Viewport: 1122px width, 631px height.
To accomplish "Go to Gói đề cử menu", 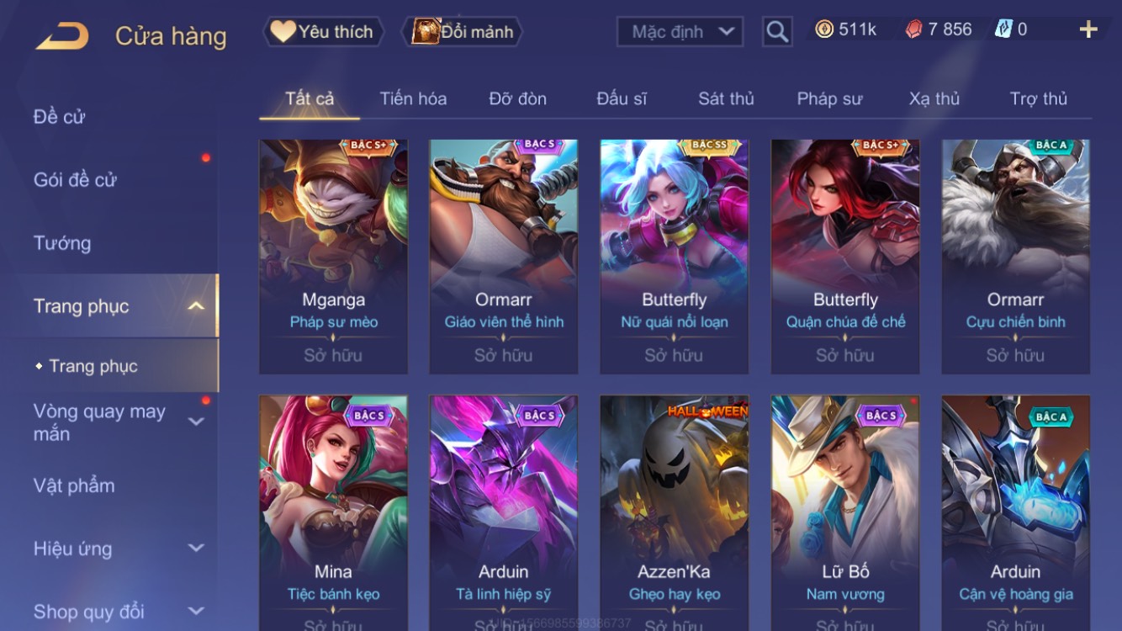I will (75, 179).
